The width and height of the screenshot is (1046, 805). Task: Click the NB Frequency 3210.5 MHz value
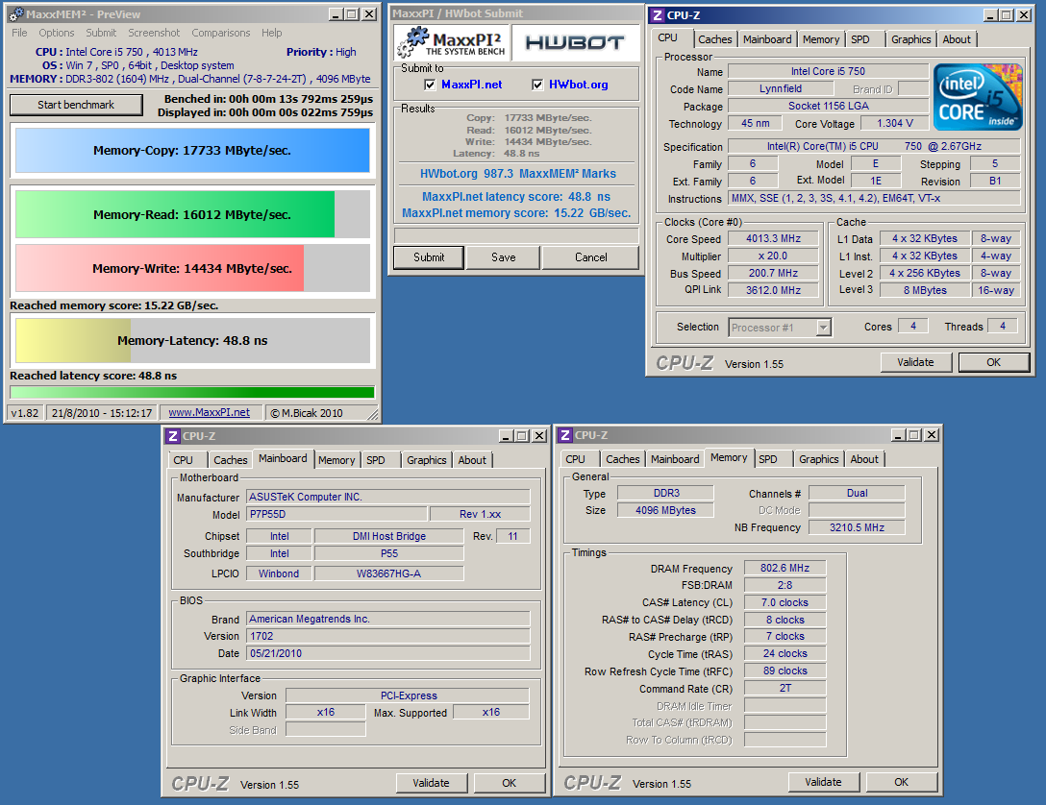coord(857,527)
